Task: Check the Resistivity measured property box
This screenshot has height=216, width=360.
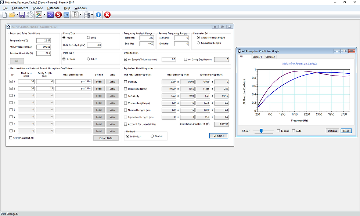Action: [125, 89]
